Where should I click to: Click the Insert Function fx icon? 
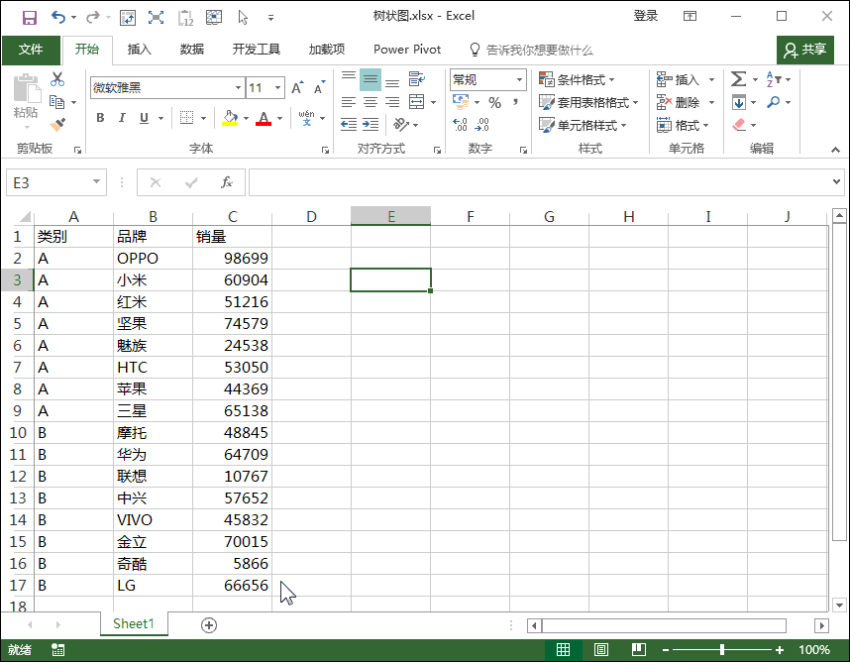click(227, 182)
